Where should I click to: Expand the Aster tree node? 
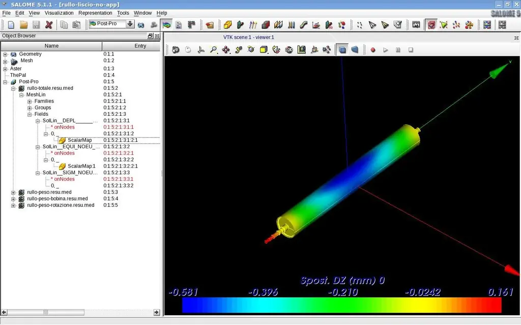[x=5, y=69]
